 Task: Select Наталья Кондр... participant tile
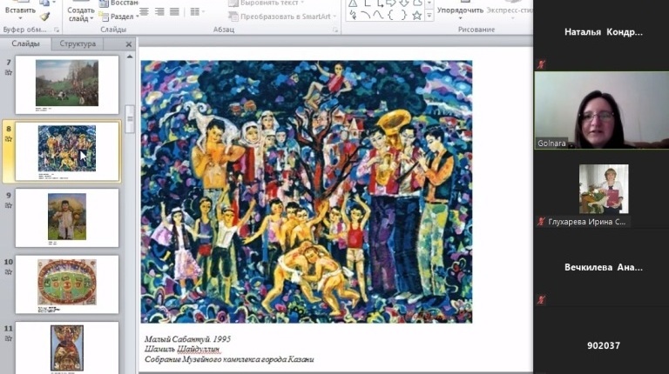pos(601,36)
